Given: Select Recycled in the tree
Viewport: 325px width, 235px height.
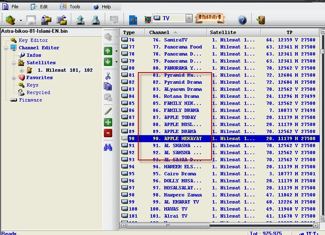Looking at the screenshot, I should point(39,92).
